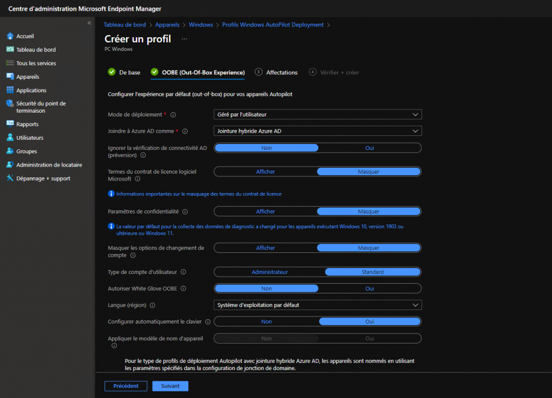Open Groupes in the sidebar menu
The width and height of the screenshot is (552, 398).
26,152
